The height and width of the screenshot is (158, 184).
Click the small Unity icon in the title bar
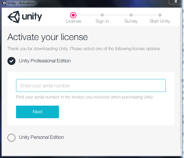coord(4,3)
